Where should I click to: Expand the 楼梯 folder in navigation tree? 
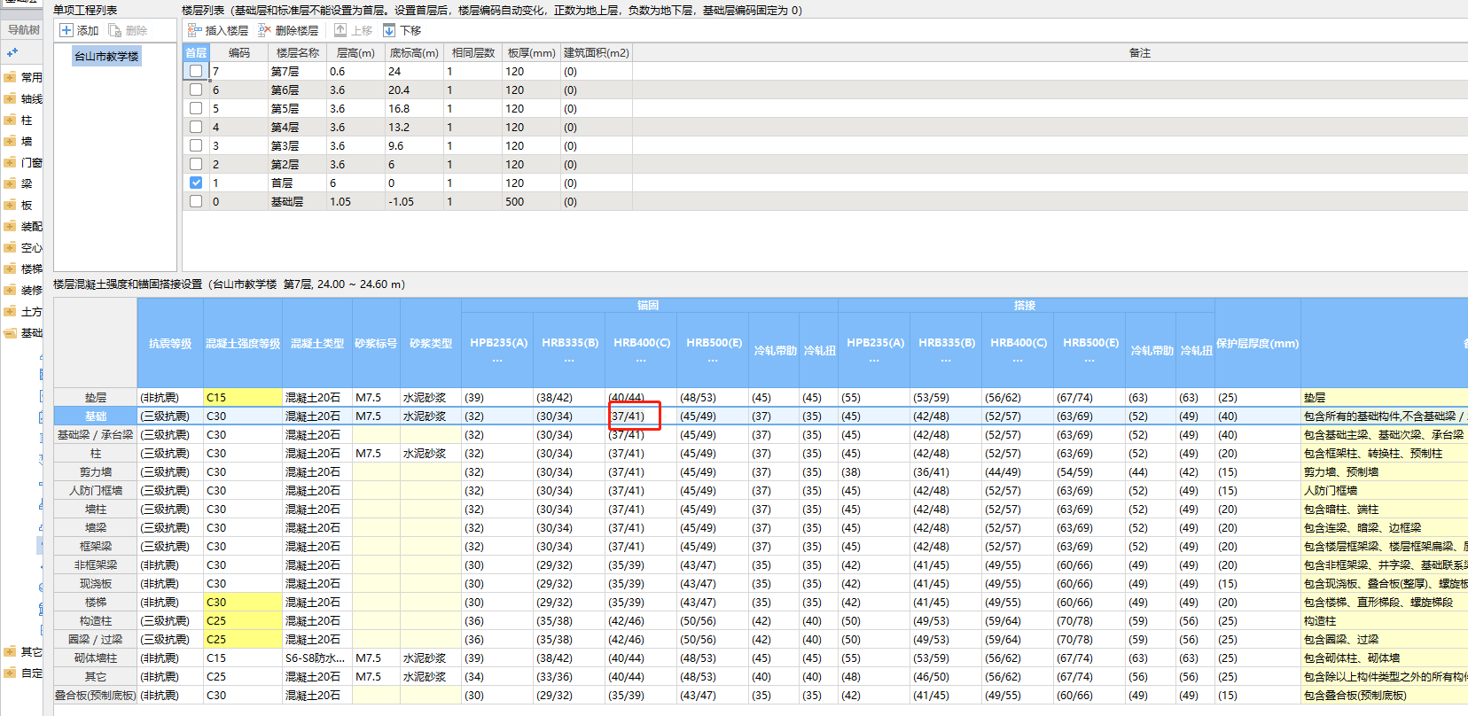point(10,268)
